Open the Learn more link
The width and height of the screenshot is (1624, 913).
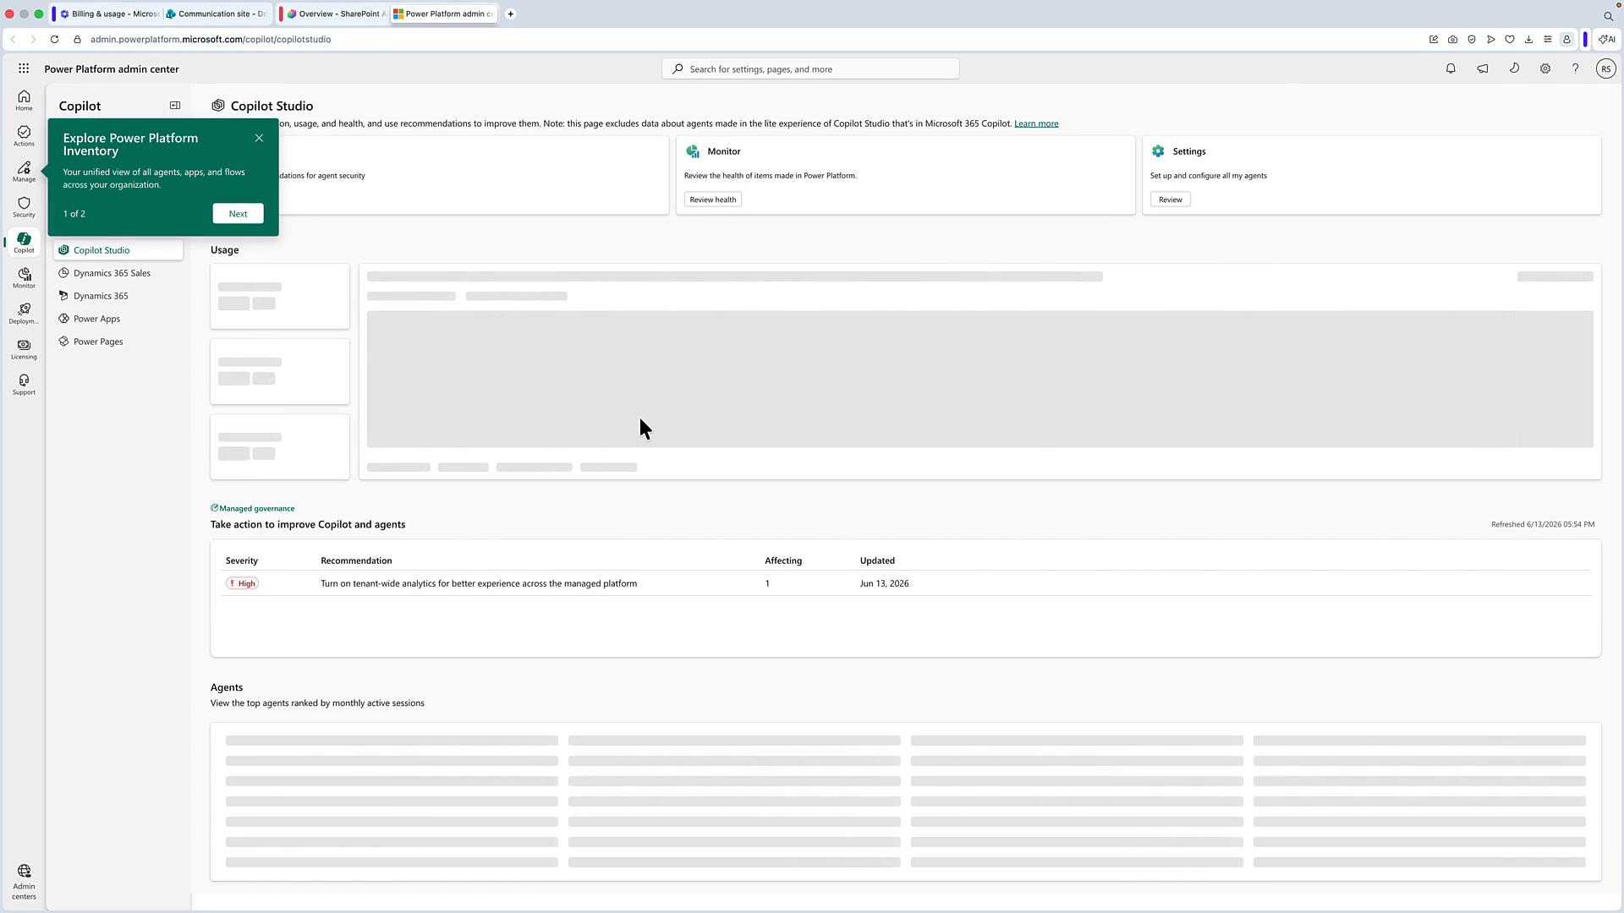point(1036,123)
